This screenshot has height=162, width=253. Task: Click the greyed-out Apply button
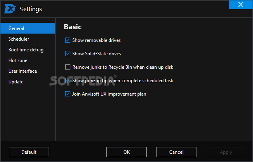coord(226,152)
